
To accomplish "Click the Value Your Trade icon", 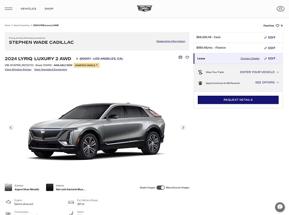I will click(x=200, y=72).
